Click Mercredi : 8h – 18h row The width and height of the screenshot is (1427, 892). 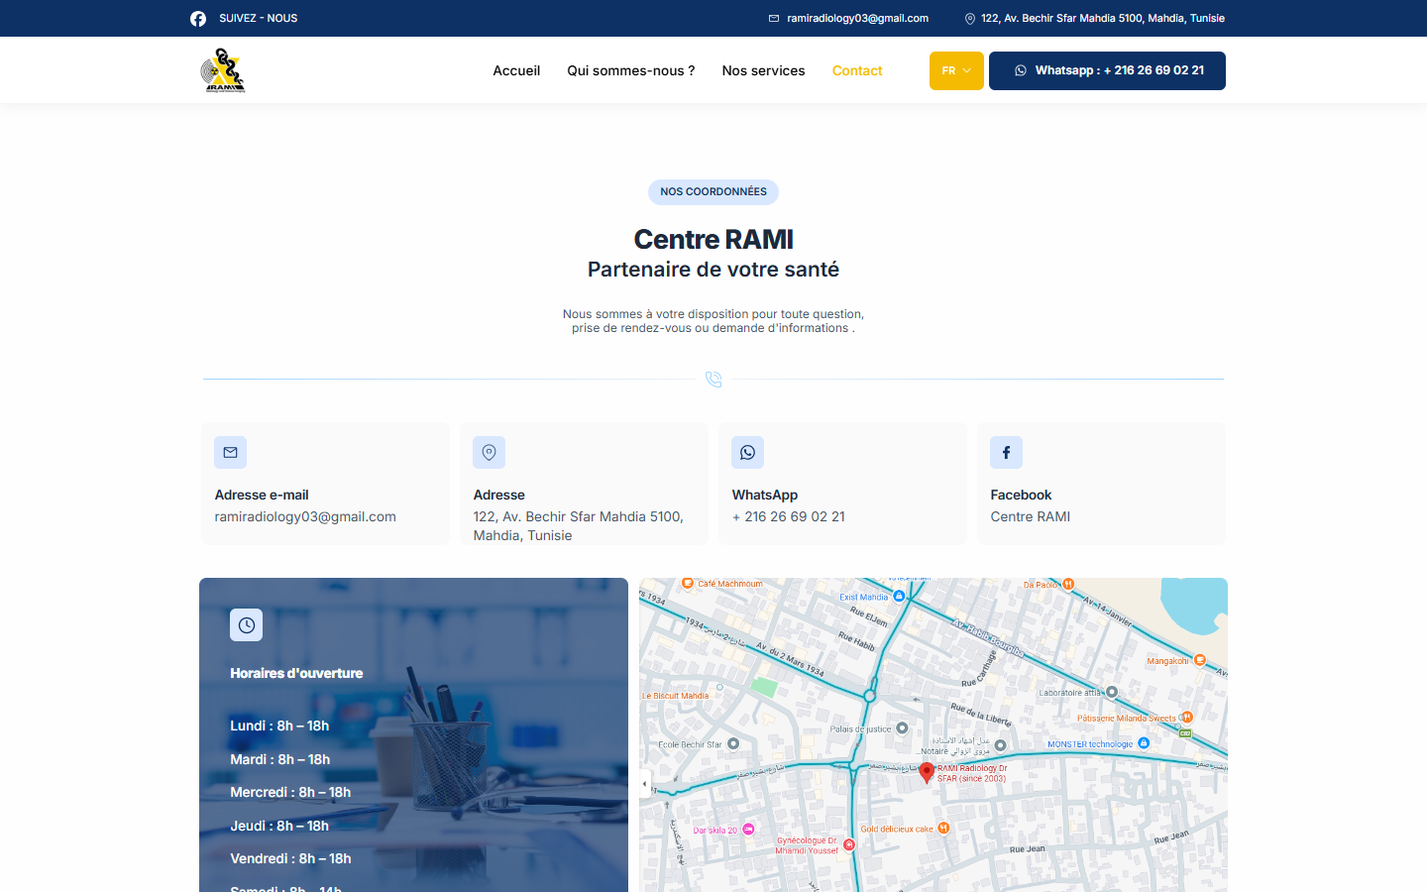click(x=290, y=792)
